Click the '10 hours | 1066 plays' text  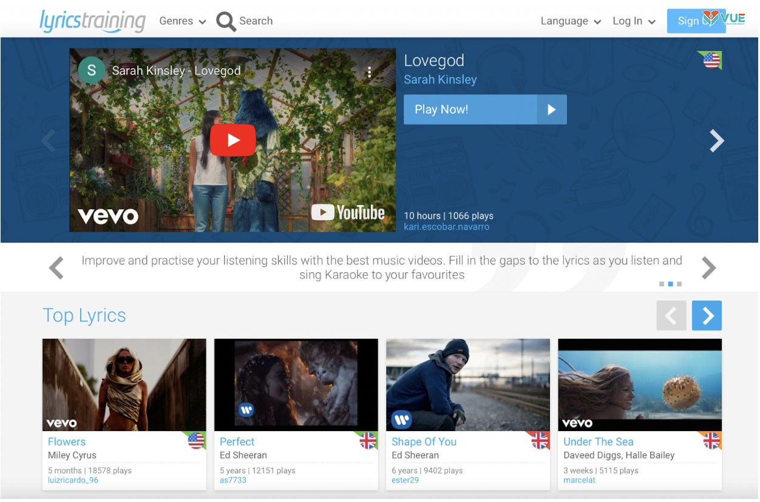(x=449, y=216)
